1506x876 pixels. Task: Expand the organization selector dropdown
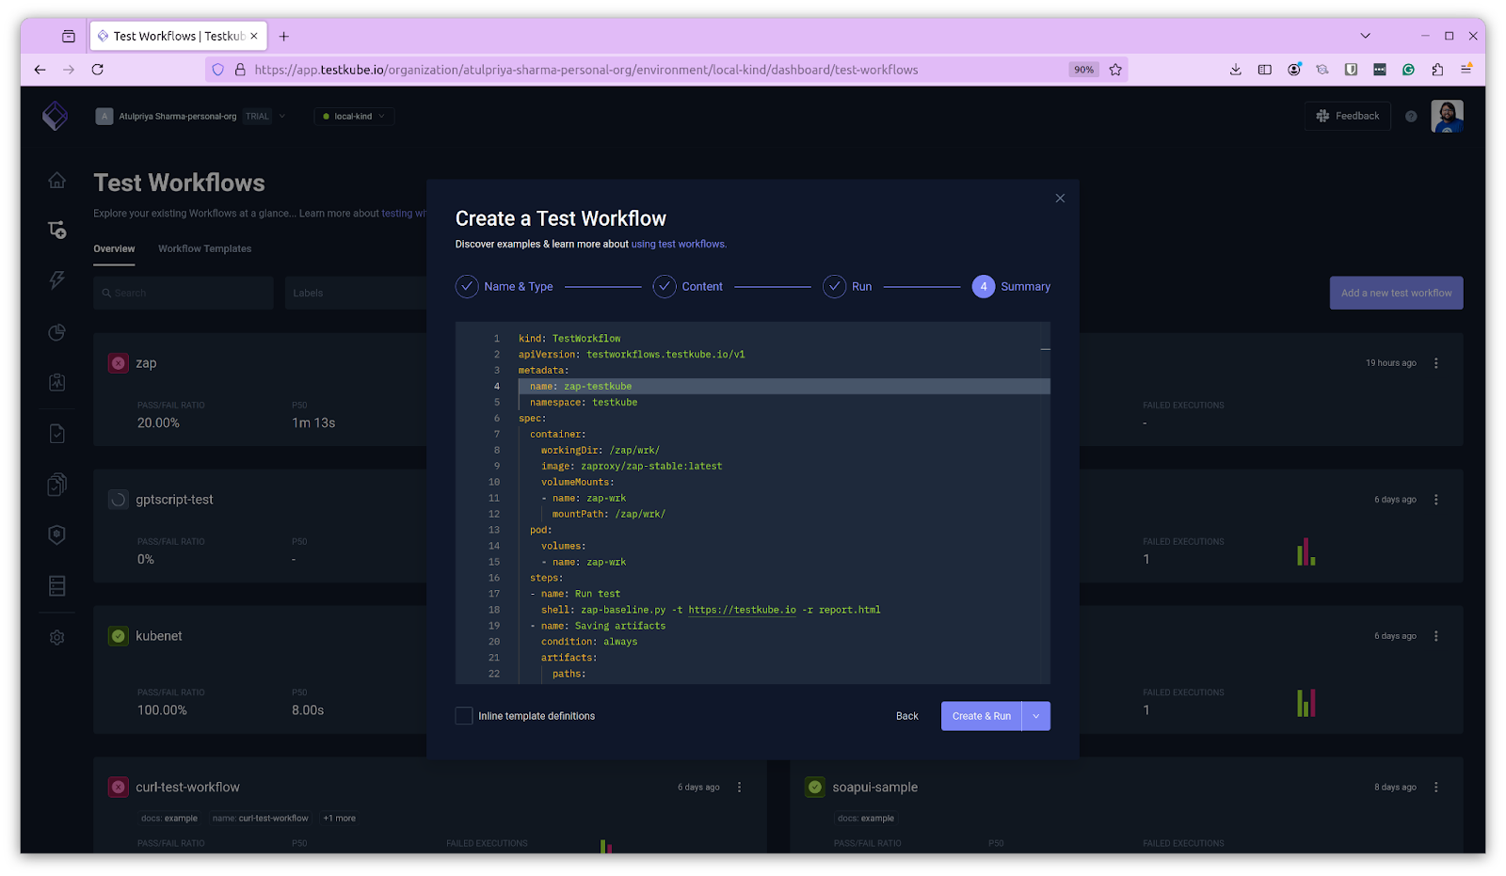pyautogui.click(x=282, y=117)
